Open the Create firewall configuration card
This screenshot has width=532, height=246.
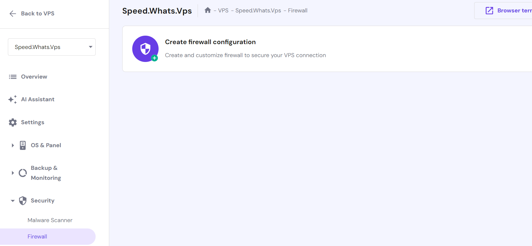[x=327, y=49]
